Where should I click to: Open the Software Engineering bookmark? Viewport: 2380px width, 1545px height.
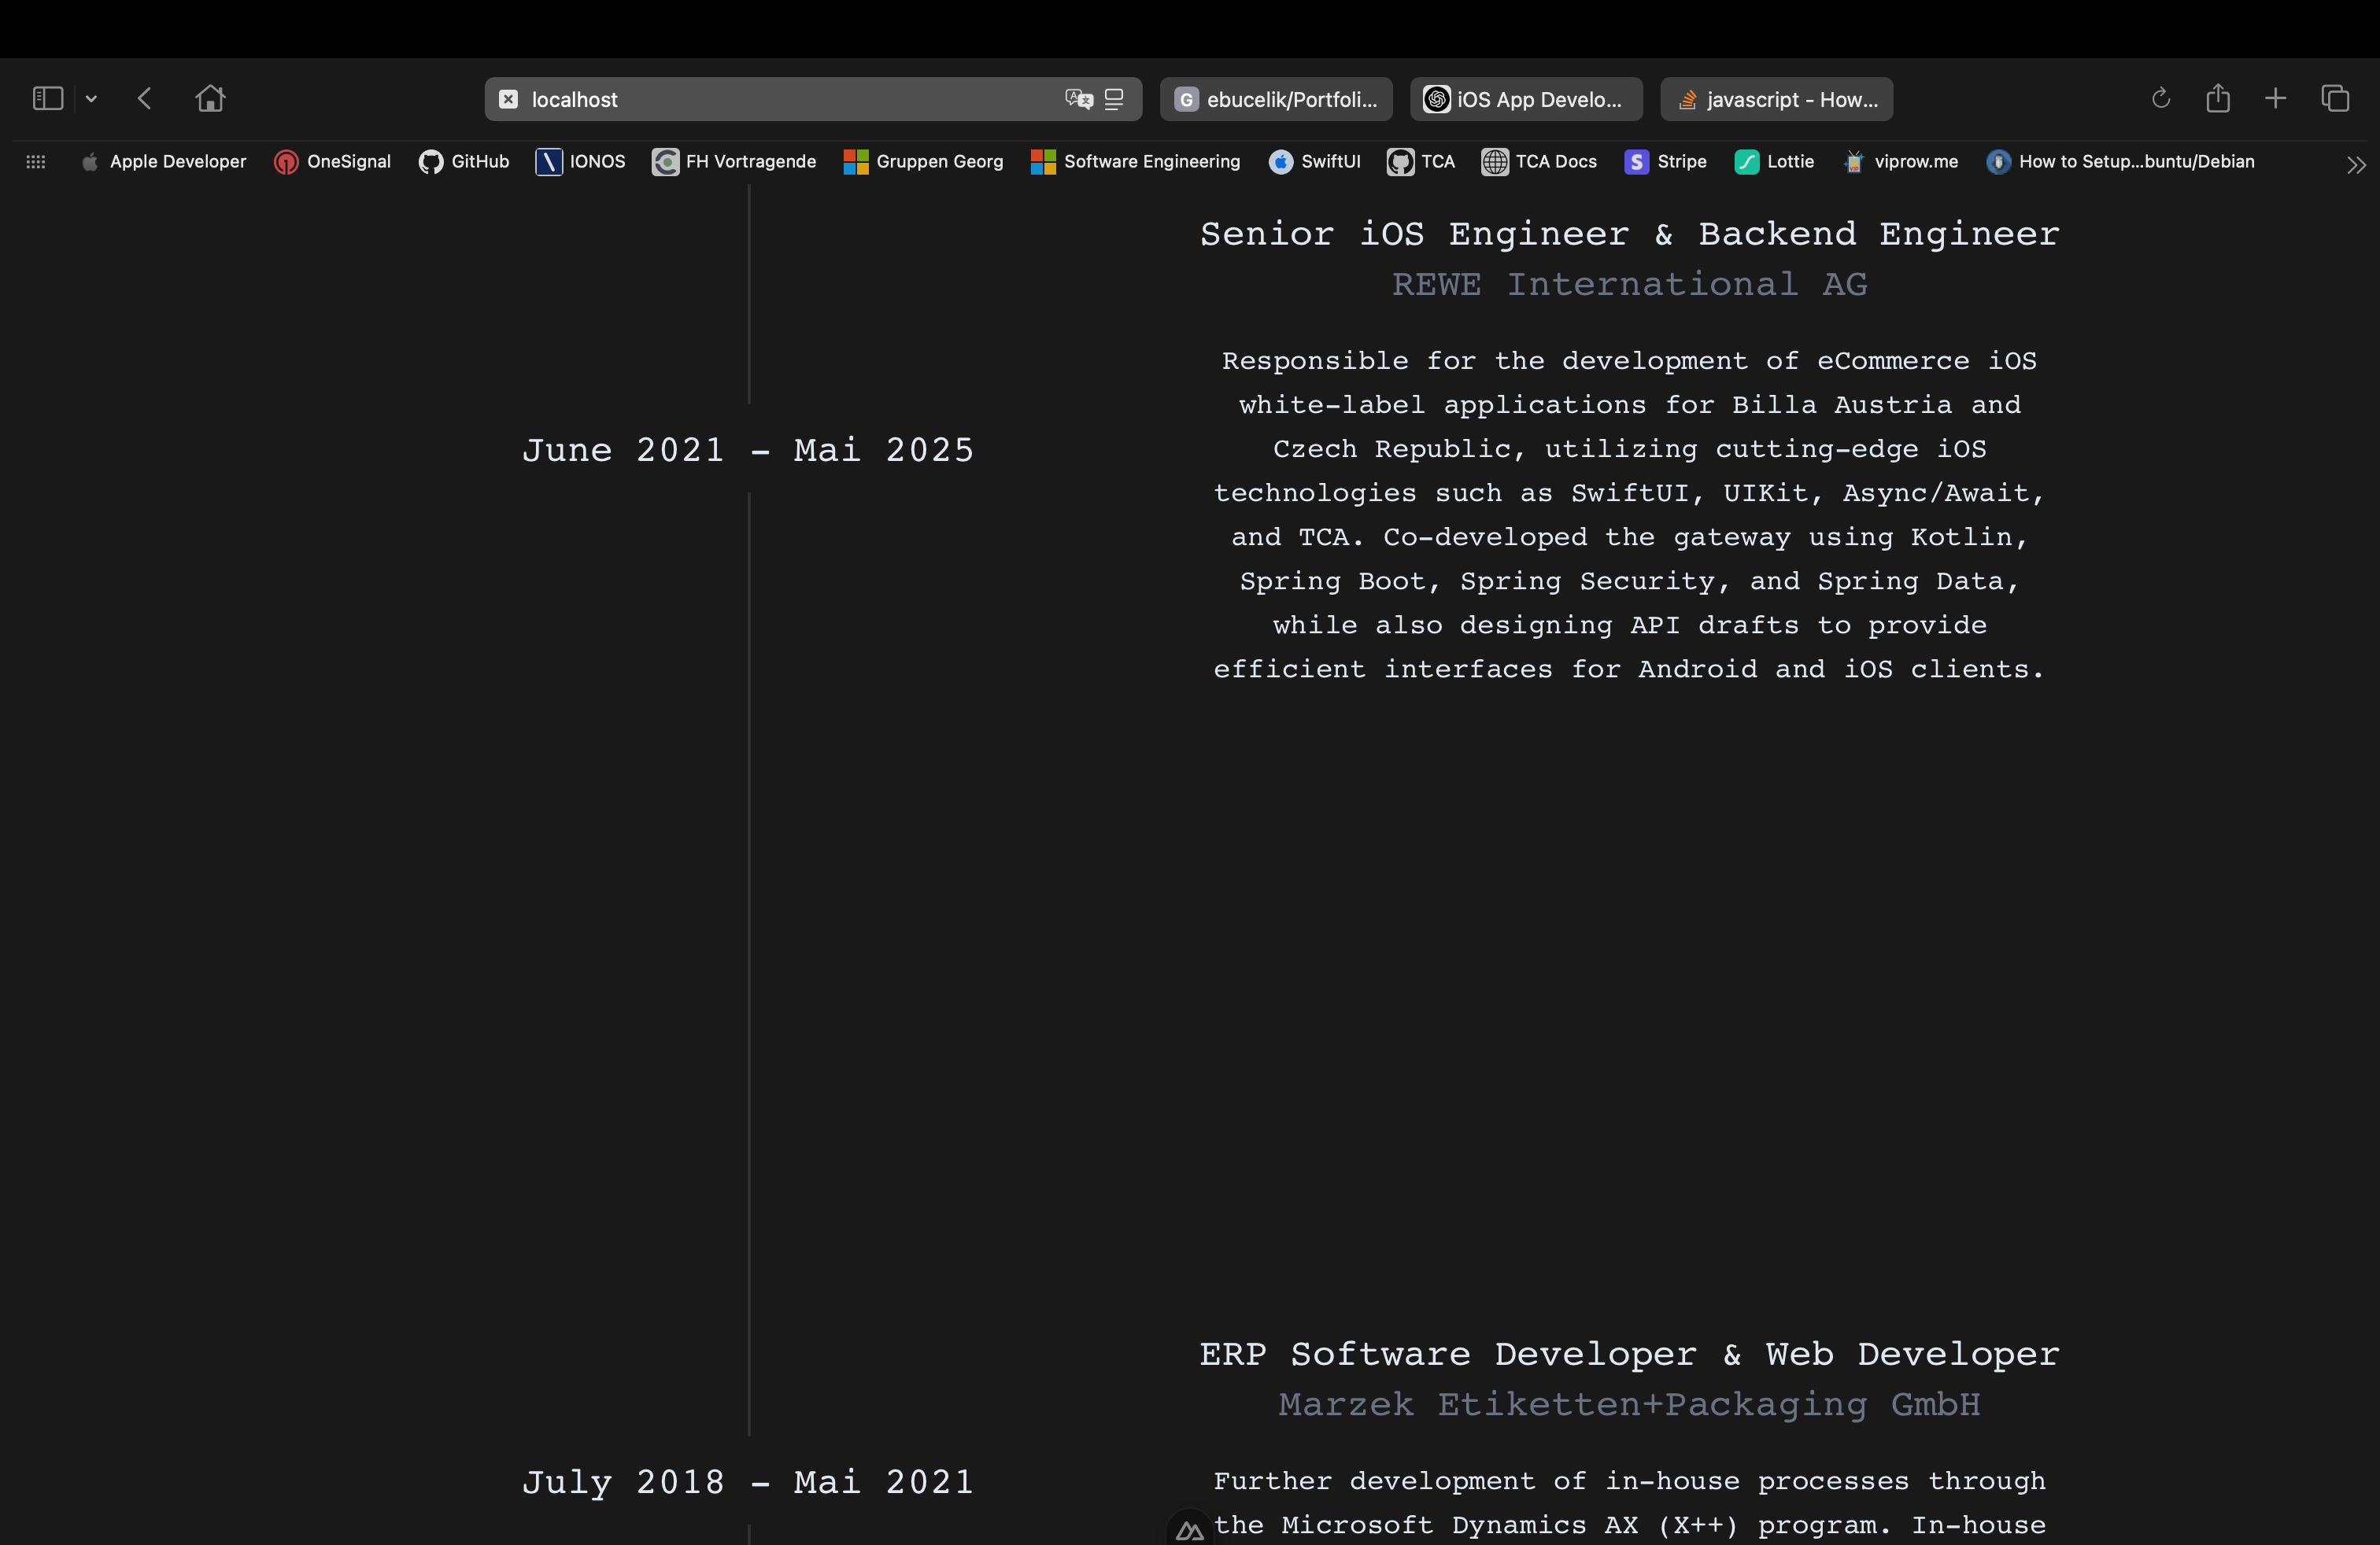(x=1135, y=162)
